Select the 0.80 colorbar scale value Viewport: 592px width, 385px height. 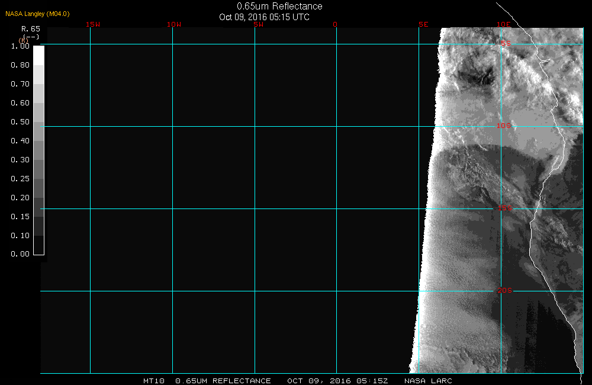pyautogui.click(x=20, y=65)
